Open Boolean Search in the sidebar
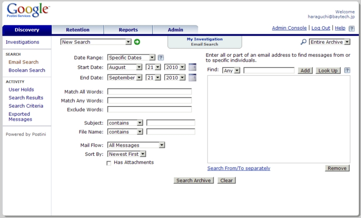The width and height of the screenshot is (361, 218). [27, 70]
